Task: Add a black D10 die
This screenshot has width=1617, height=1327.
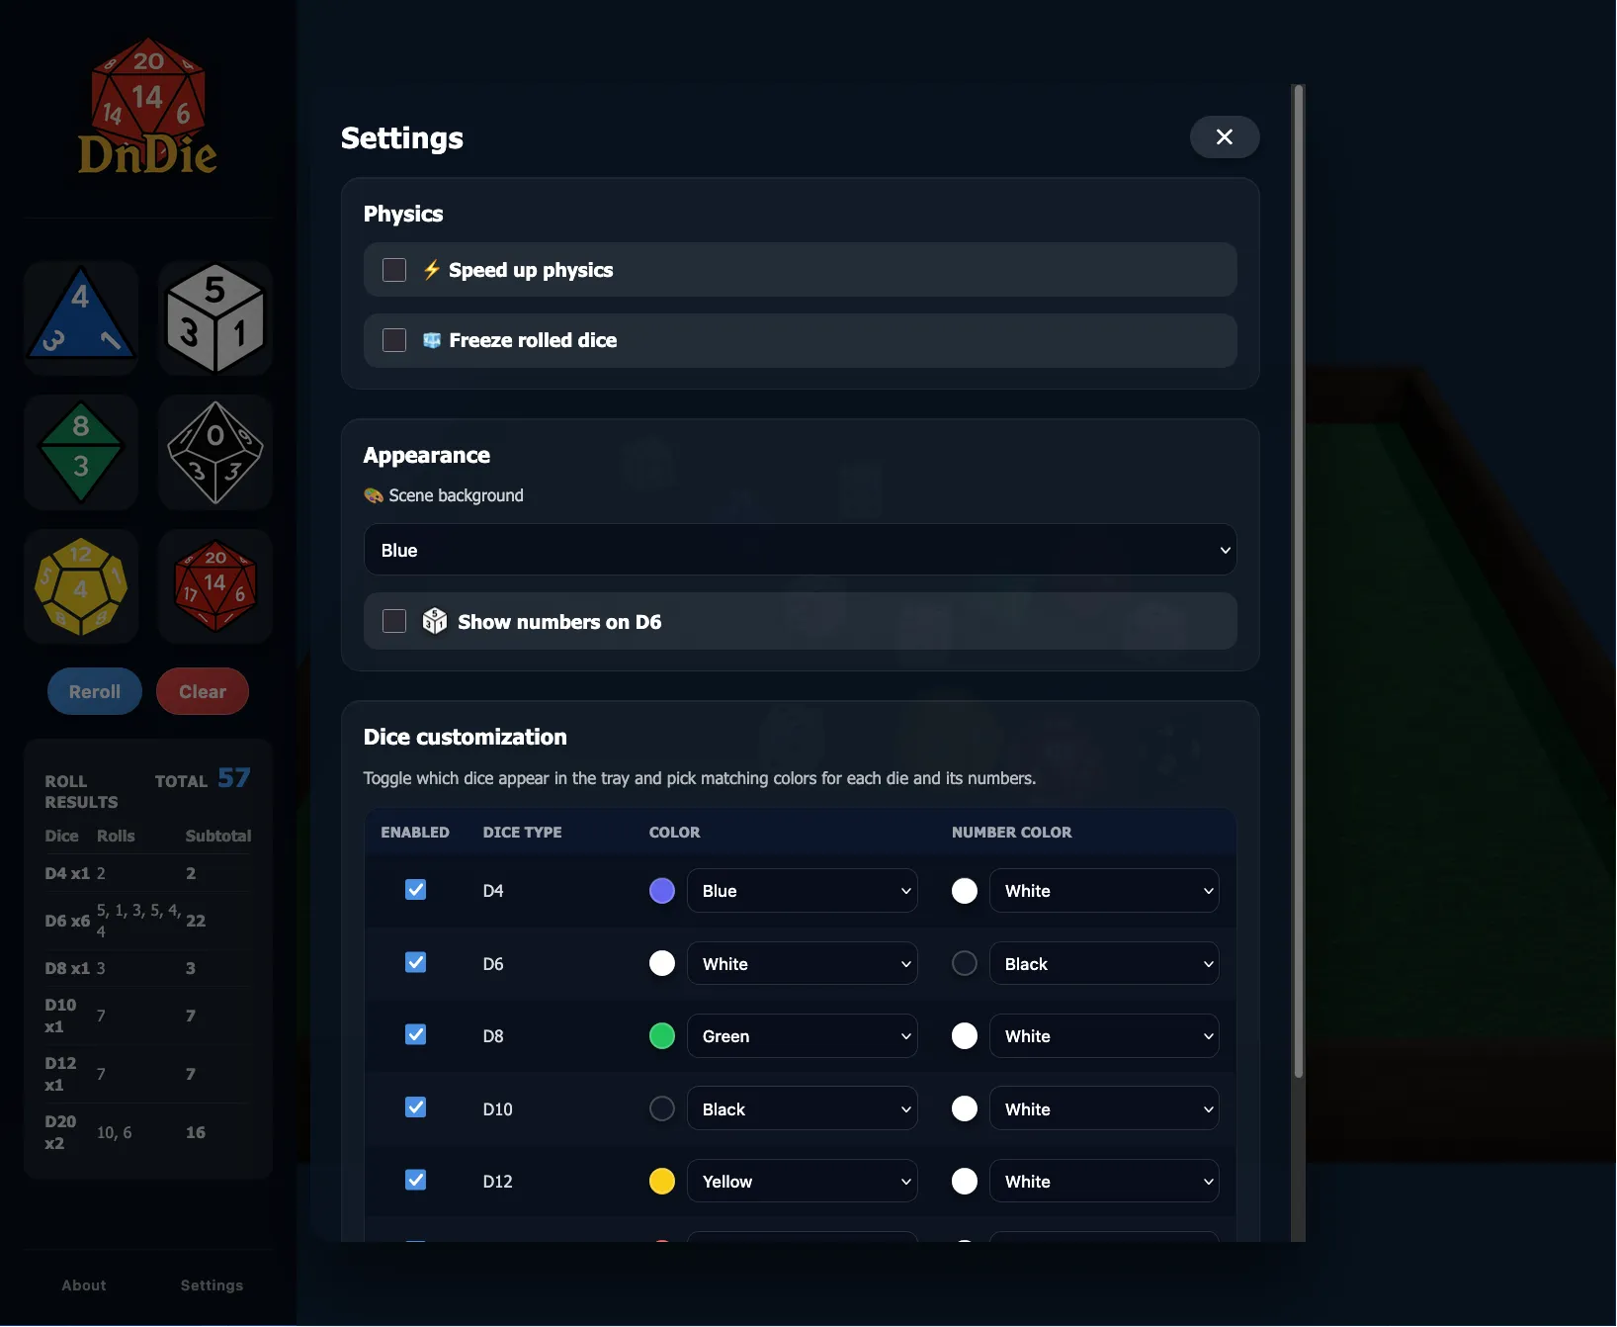Action: coord(215,452)
